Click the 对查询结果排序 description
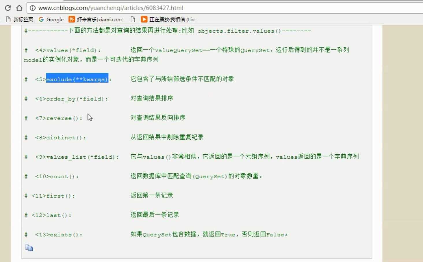This screenshot has height=262, width=423. pyautogui.click(x=152, y=98)
